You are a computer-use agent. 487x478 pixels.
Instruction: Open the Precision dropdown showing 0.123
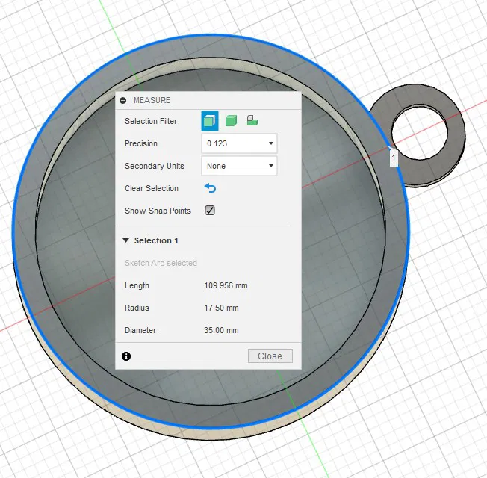click(239, 143)
